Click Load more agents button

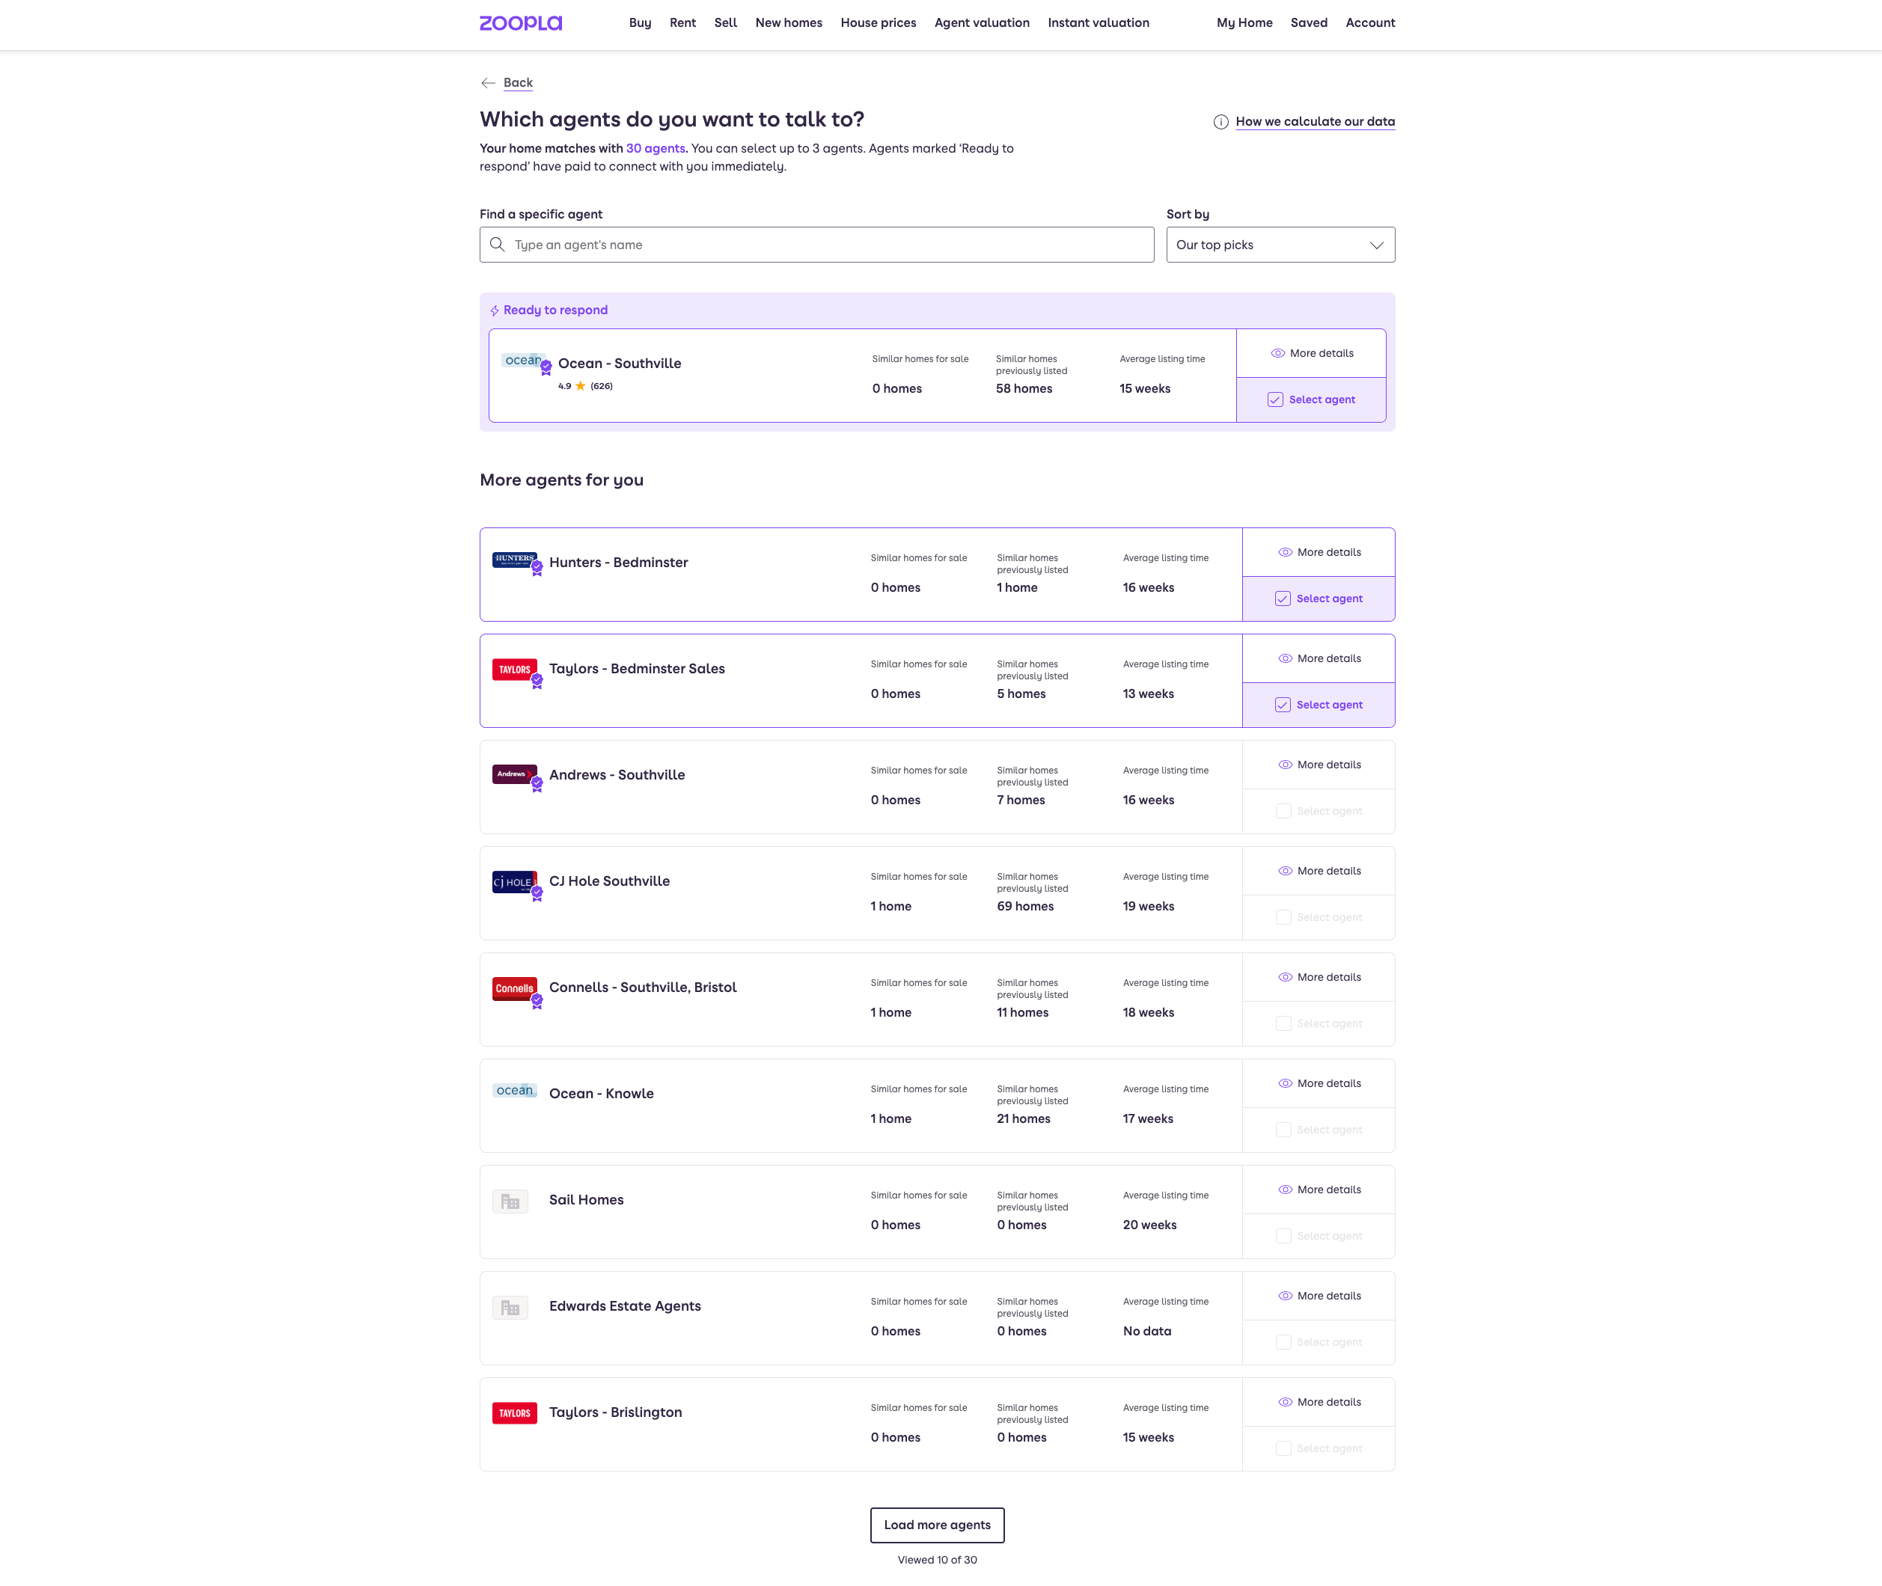click(936, 1525)
